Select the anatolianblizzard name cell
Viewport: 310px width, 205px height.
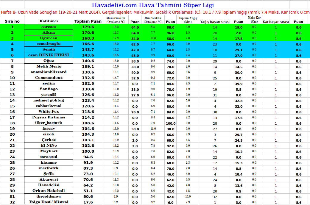49,72
